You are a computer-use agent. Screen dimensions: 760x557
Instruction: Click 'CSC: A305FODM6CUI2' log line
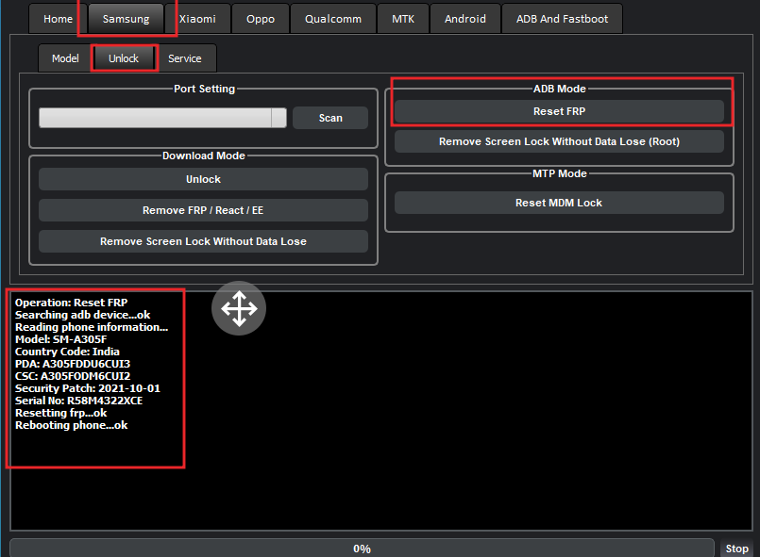(73, 376)
